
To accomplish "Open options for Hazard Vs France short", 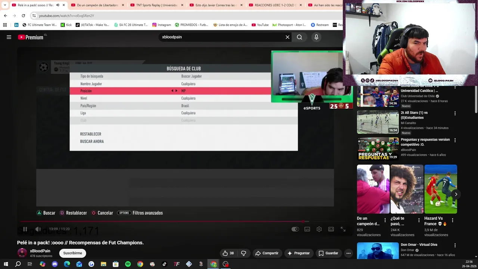I will click(x=452, y=220).
